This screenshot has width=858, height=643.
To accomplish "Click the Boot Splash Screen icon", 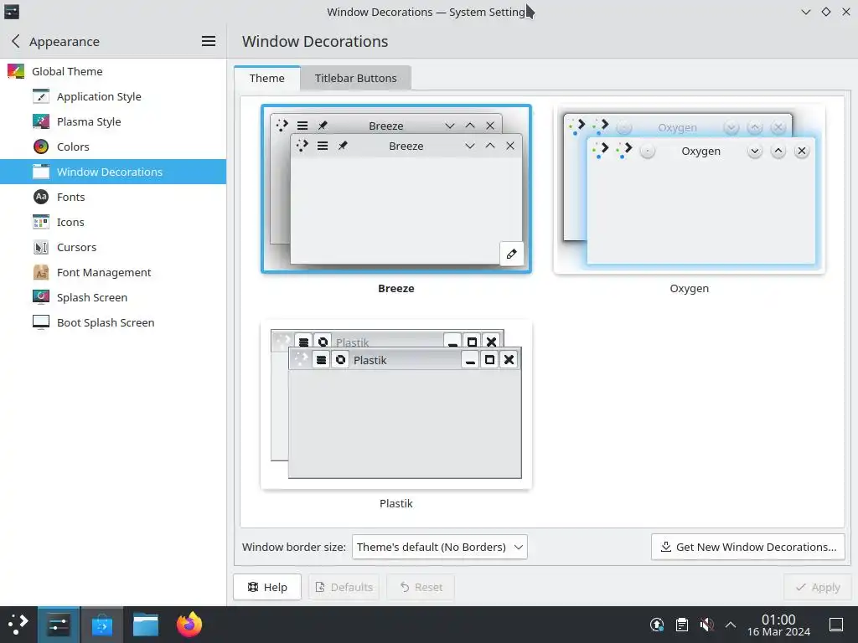I will coord(41,322).
